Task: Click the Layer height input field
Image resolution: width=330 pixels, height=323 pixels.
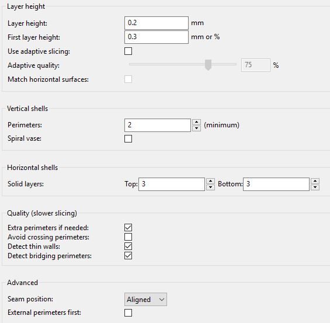Action: 157,23
